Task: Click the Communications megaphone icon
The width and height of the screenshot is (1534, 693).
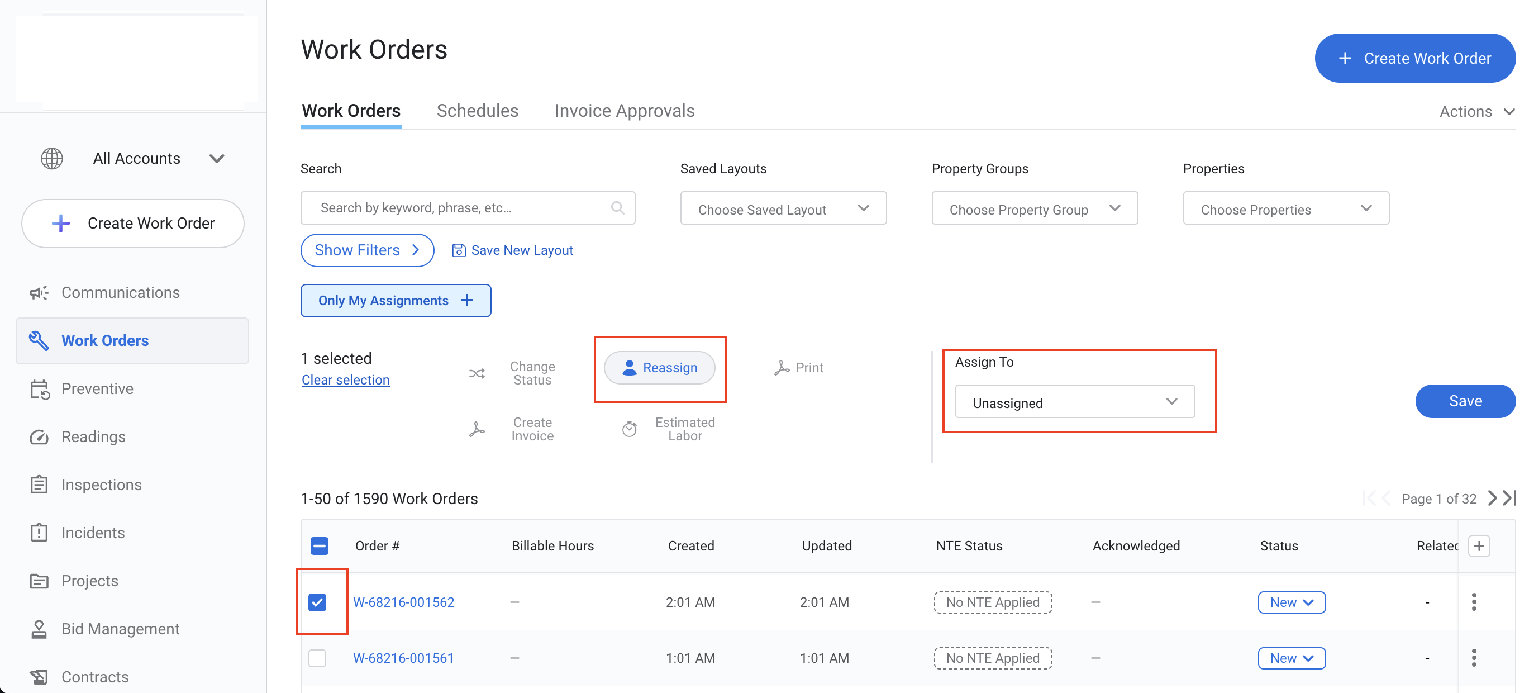Action: (x=39, y=293)
